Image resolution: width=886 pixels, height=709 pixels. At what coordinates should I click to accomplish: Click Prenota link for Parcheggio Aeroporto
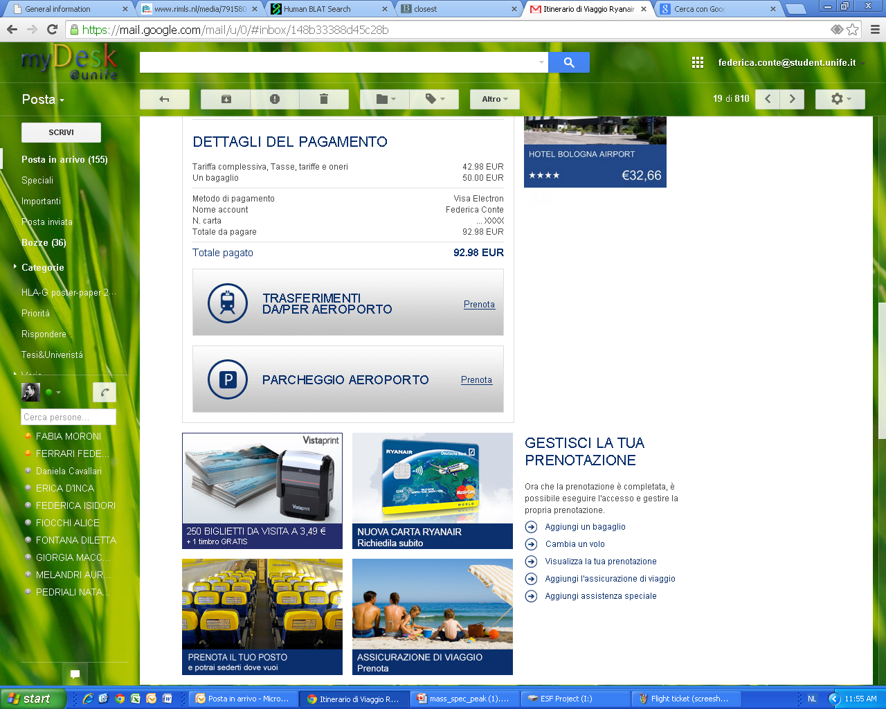[476, 379]
